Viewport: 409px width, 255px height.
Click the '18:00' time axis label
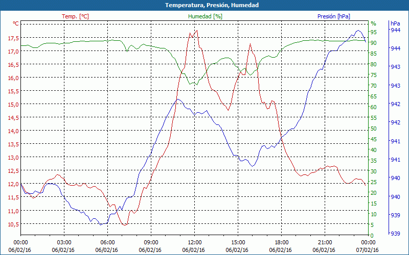[x=282, y=243]
